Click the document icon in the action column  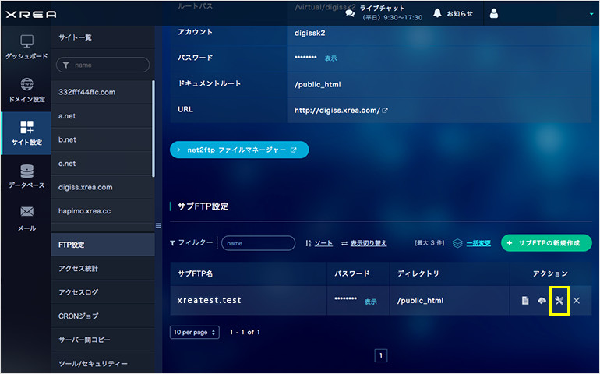pyautogui.click(x=525, y=301)
